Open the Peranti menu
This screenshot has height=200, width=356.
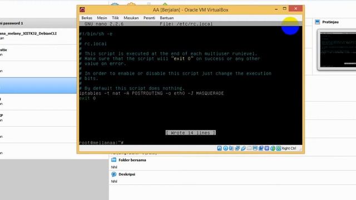pos(149,18)
